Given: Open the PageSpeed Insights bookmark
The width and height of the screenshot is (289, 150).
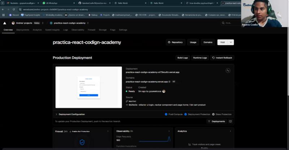Looking at the screenshot, I should point(31,15).
